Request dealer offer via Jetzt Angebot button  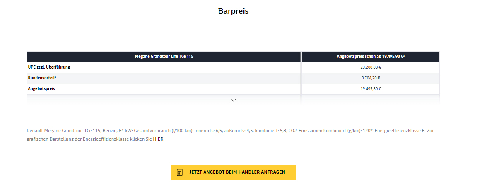click(233, 172)
